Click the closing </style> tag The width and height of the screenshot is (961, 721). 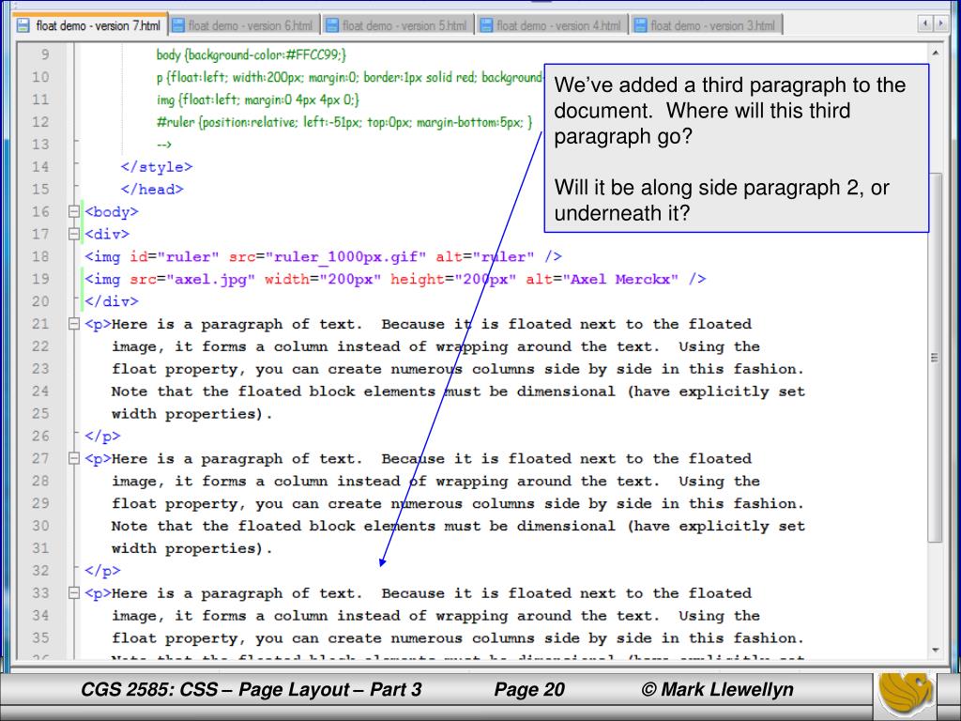coord(157,167)
